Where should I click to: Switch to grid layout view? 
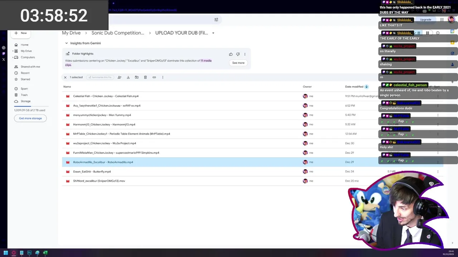(x=427, y=33)
